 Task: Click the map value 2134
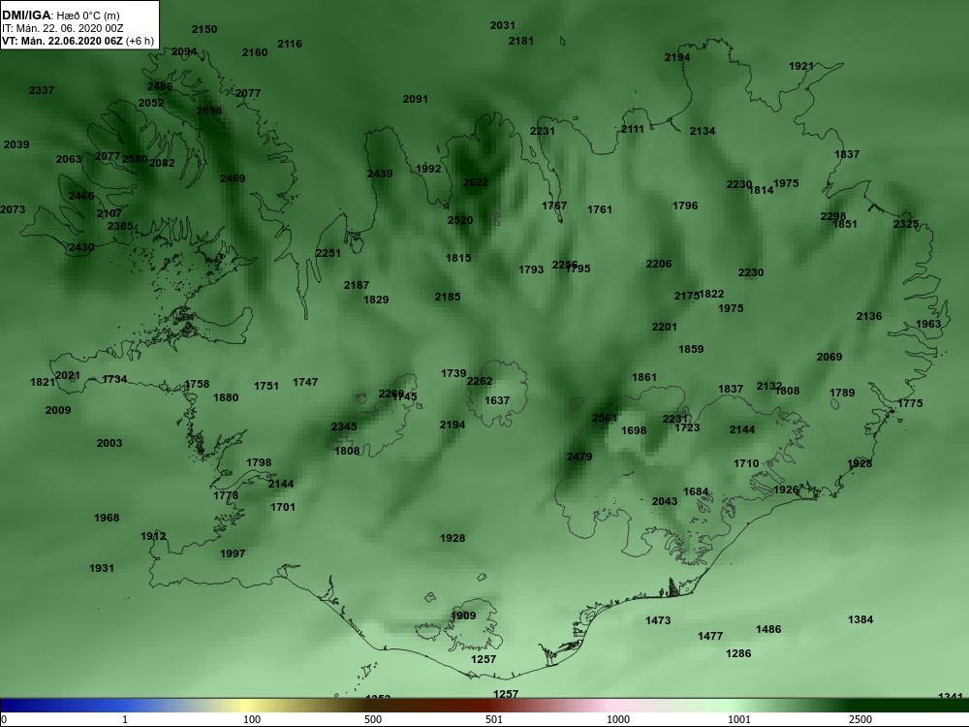click(702, 131)
